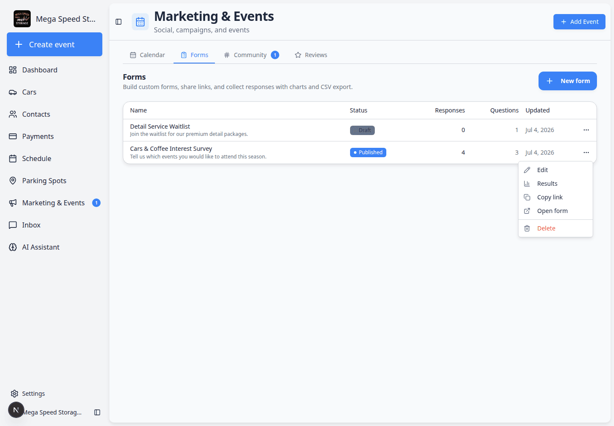
Task: Click the Parking Spots pin icon
Action: [x=13, y=181]
